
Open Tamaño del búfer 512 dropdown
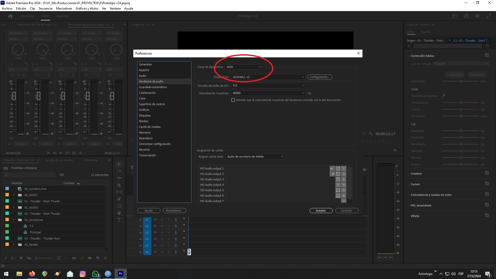coord(268,85)
